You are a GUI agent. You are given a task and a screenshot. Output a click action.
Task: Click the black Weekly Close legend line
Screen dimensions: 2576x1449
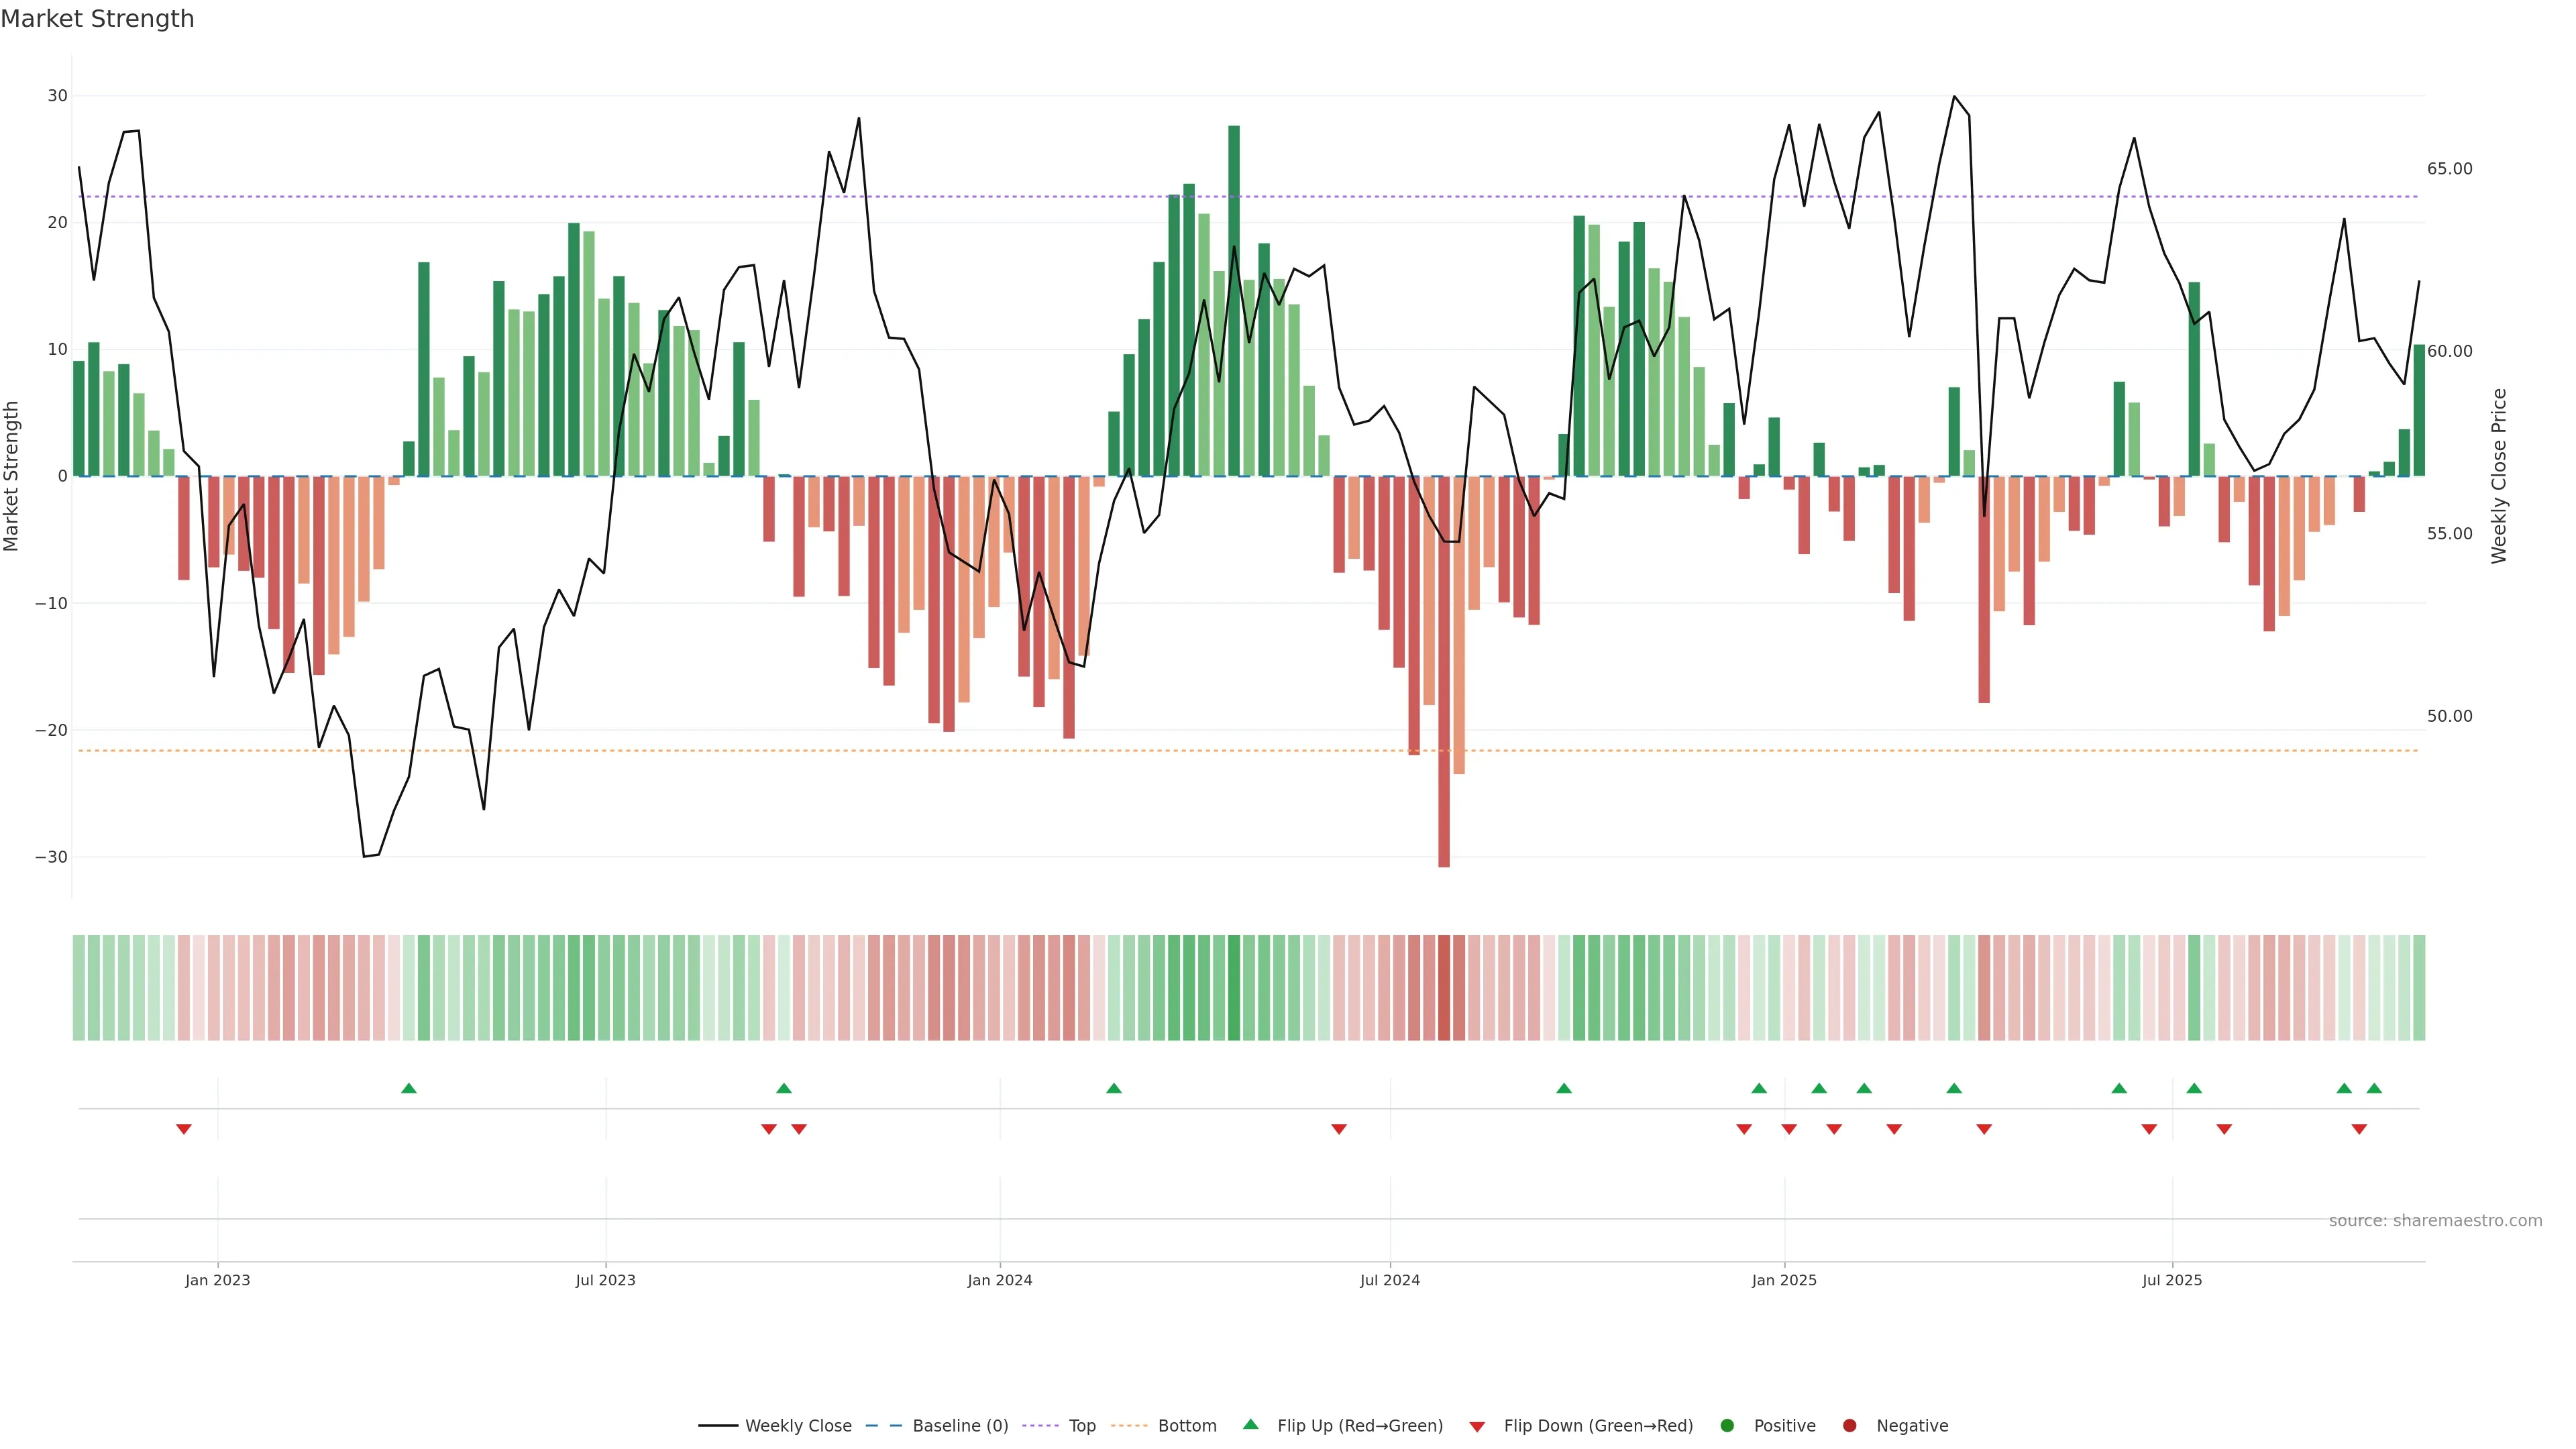718,1425
